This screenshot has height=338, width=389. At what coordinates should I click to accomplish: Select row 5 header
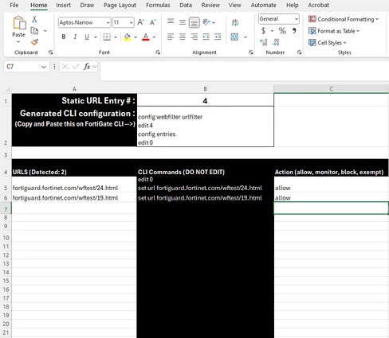click(x=6, y=188)
